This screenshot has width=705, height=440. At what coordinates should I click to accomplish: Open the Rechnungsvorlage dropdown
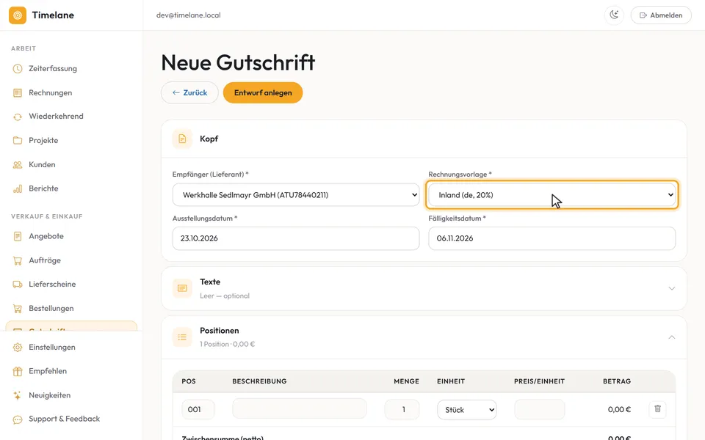tap(552, 195)
